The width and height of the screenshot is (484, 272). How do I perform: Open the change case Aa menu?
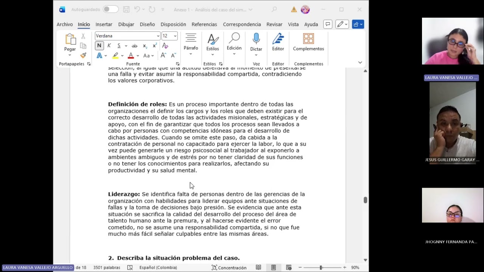(x=149, y=56)
